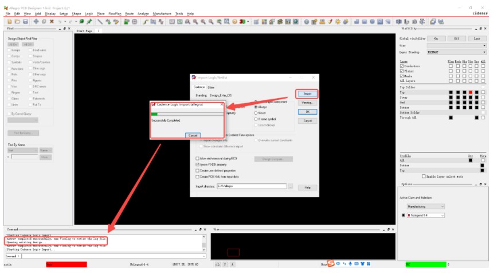Toggle Allow etch removal during ECO checkbox
The image size is (494, 273).
[x=198, y=158]
